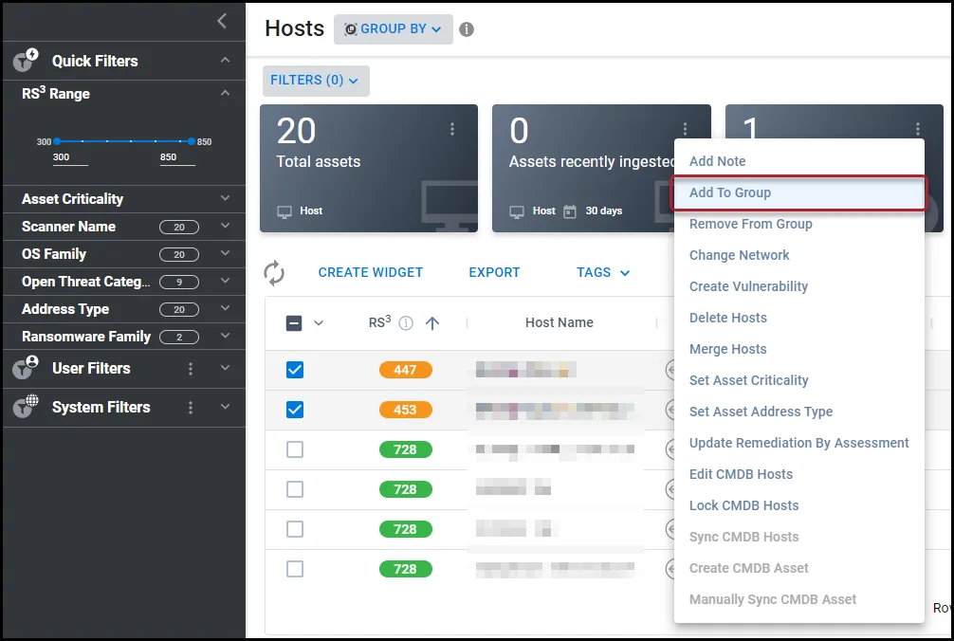This screenshot has height=641, width=954.
Task: Click the refresh icon beside Create Widget
Action: (274, 273)
